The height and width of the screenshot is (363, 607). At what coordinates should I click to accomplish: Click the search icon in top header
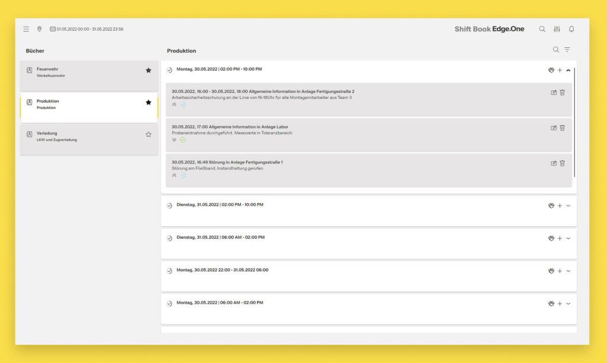(x=542, y=29)
